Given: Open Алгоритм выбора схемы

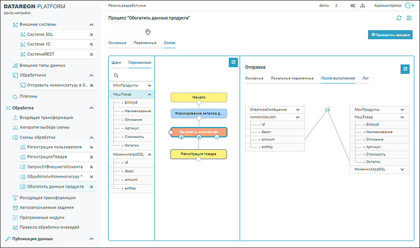Looking at the screenshot, I should [45, 127].
